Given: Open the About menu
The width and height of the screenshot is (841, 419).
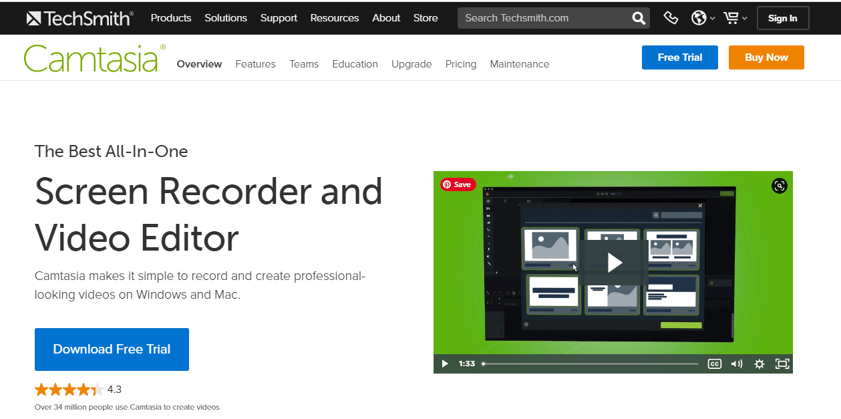Looking at the screenshot, I should [386, 18].
